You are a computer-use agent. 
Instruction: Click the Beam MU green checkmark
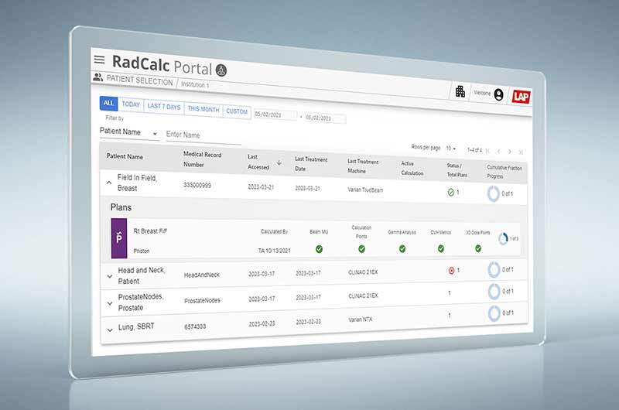[319, 249]
